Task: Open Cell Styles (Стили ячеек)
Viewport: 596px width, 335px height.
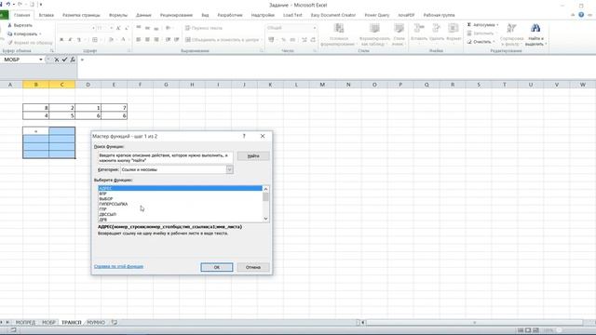Action: pos(399,34)
